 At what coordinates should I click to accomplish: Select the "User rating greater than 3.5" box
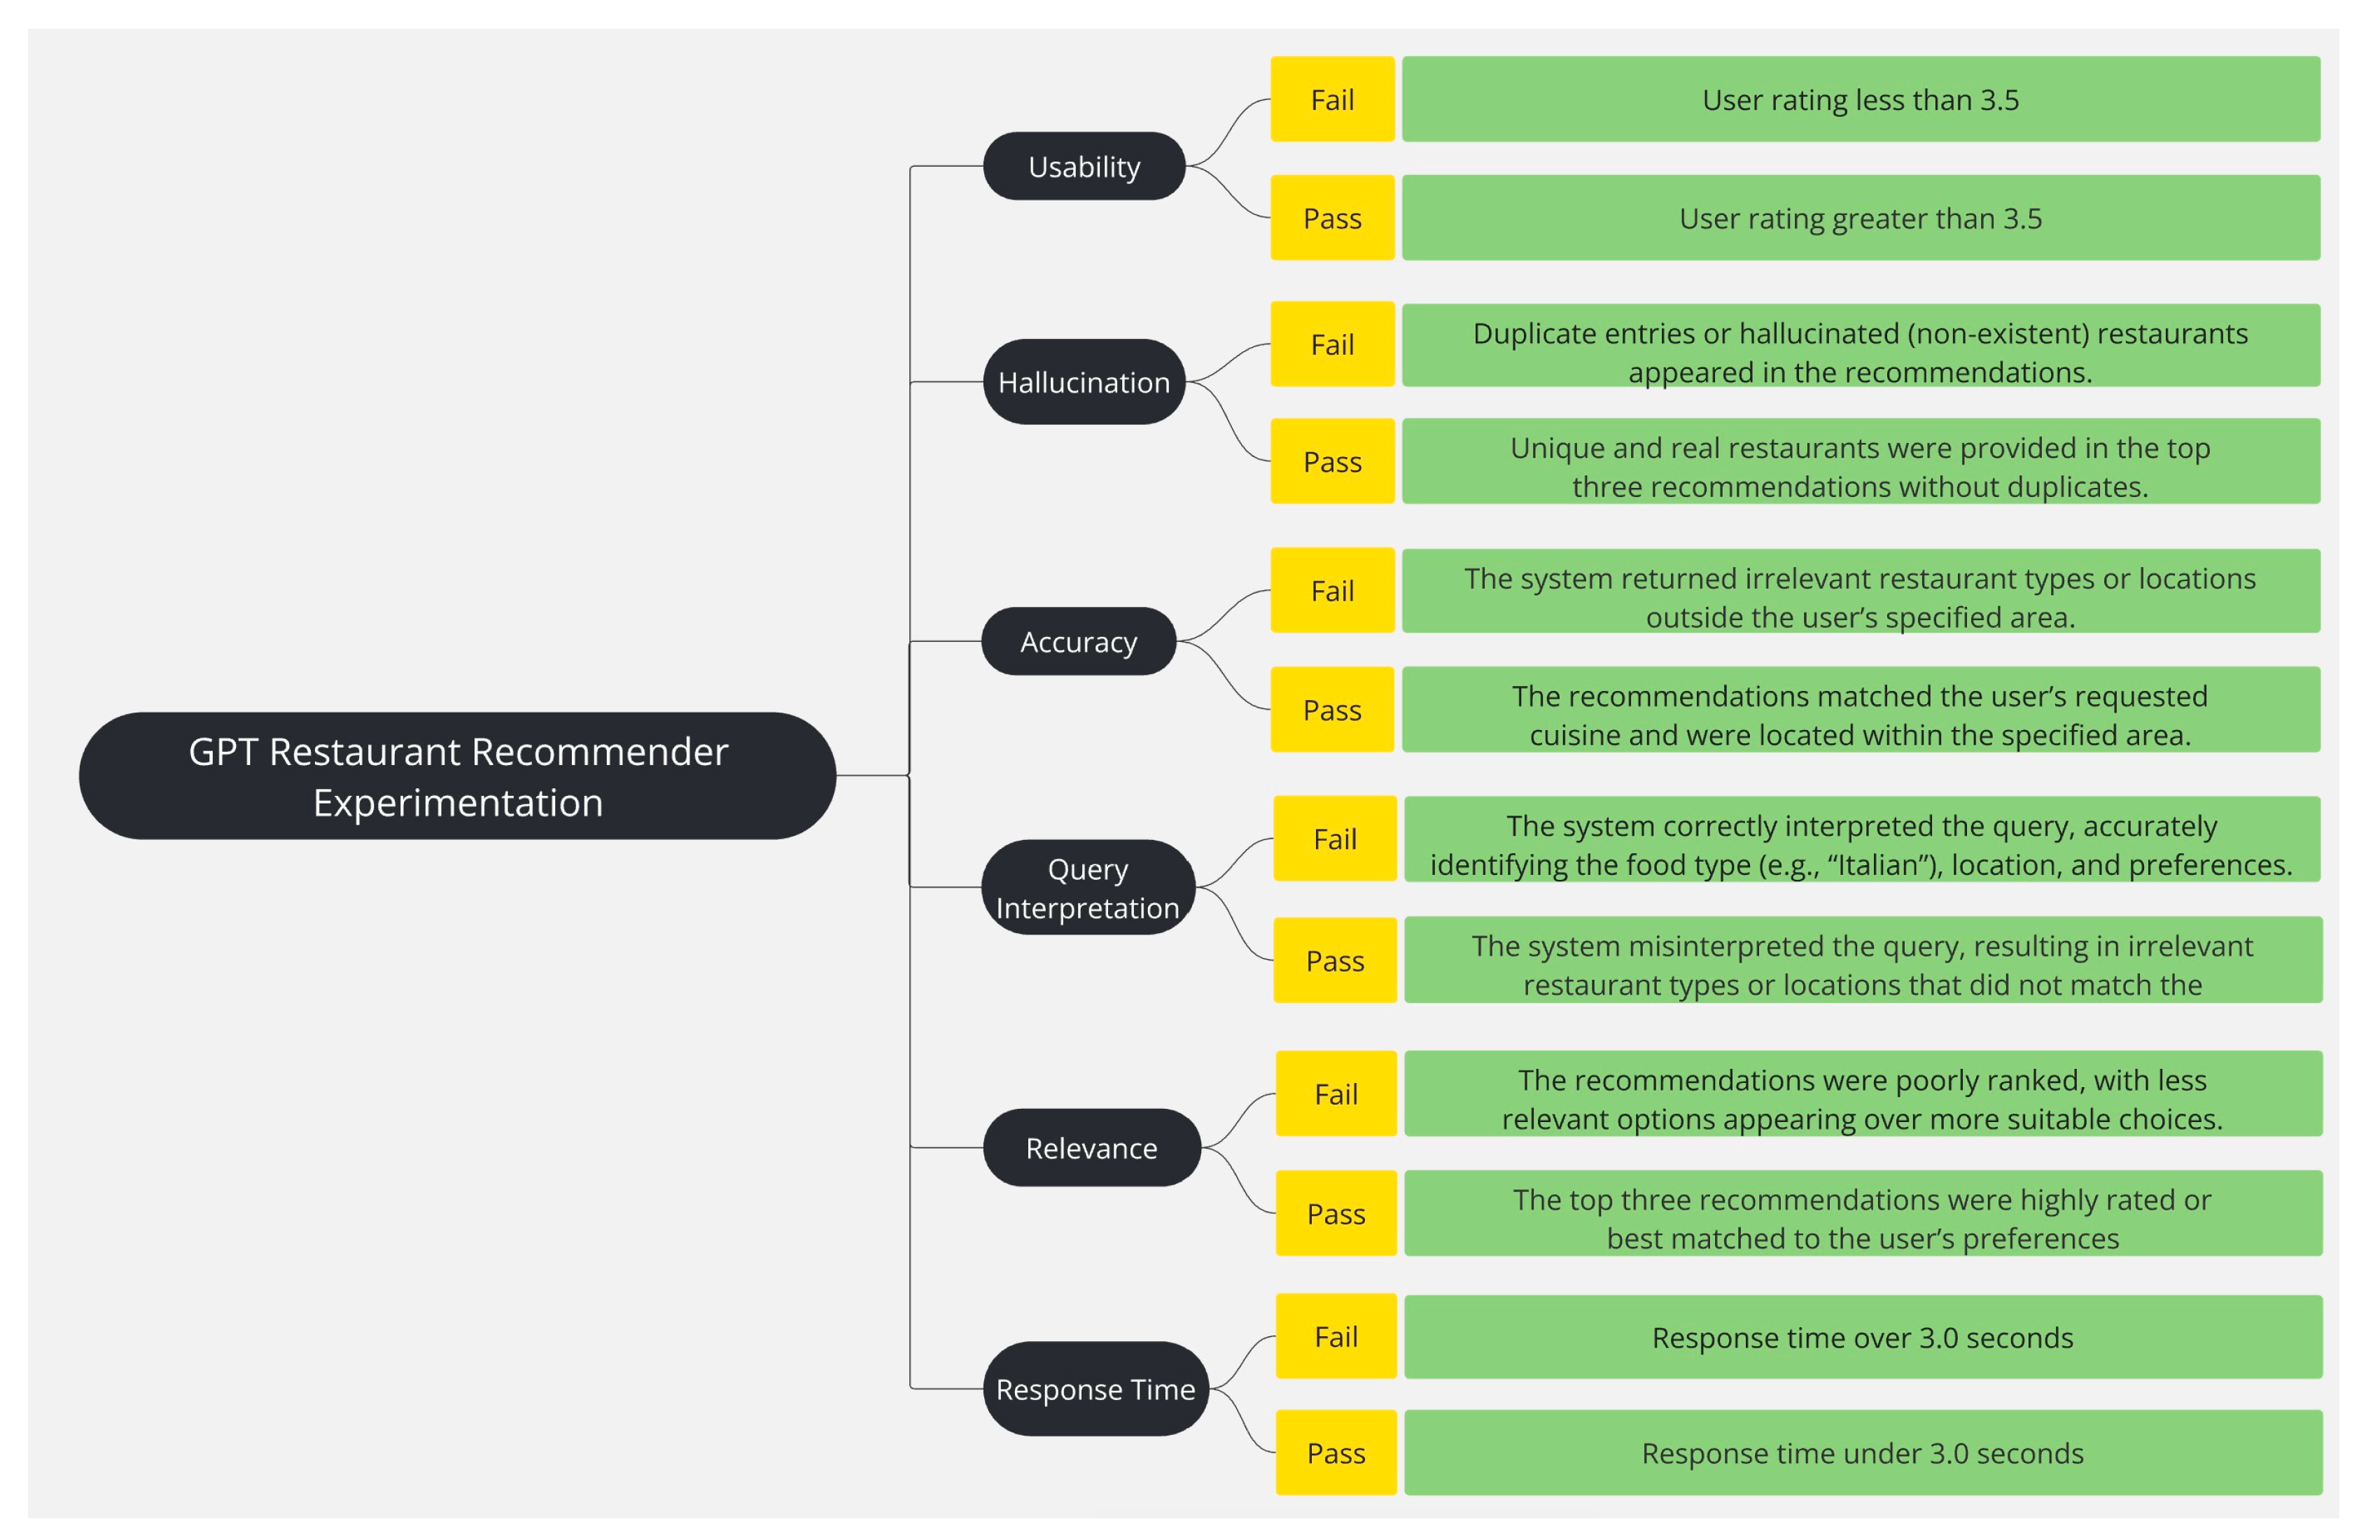(1860, 218)
